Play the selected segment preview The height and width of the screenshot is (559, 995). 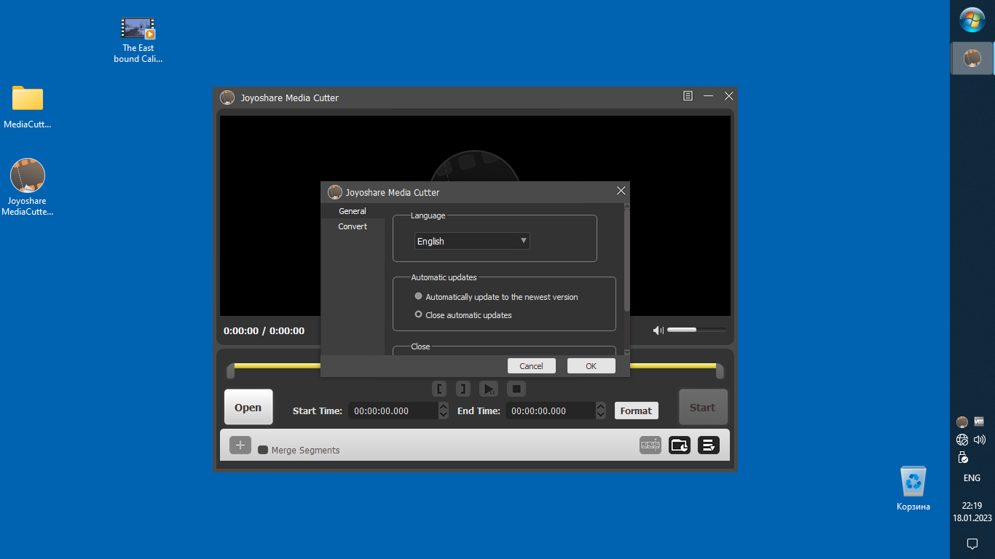[x=489, y=389]
